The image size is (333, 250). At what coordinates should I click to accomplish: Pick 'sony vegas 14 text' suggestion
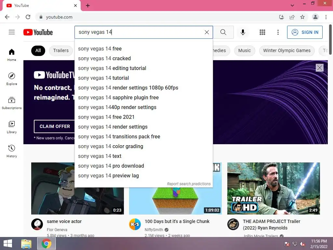tap(143, 156)
